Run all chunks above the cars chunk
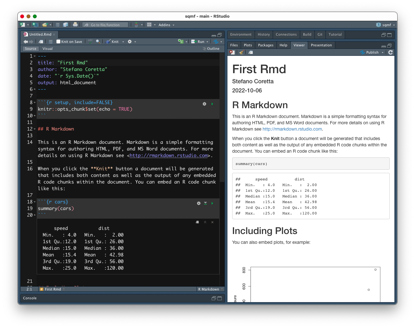Viewport: 415px width, 328px height. tap(205, 203)
